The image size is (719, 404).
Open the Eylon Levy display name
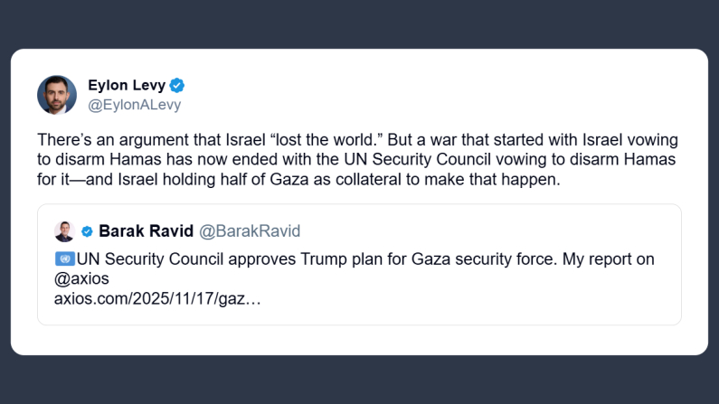click(x=128, y=86)
